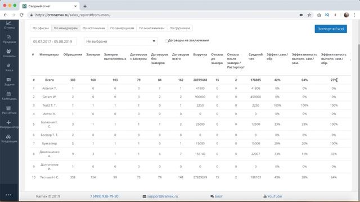Toggle the Договоры на заключении checkbox
The image size is (360, 202).
pos(166,41)
